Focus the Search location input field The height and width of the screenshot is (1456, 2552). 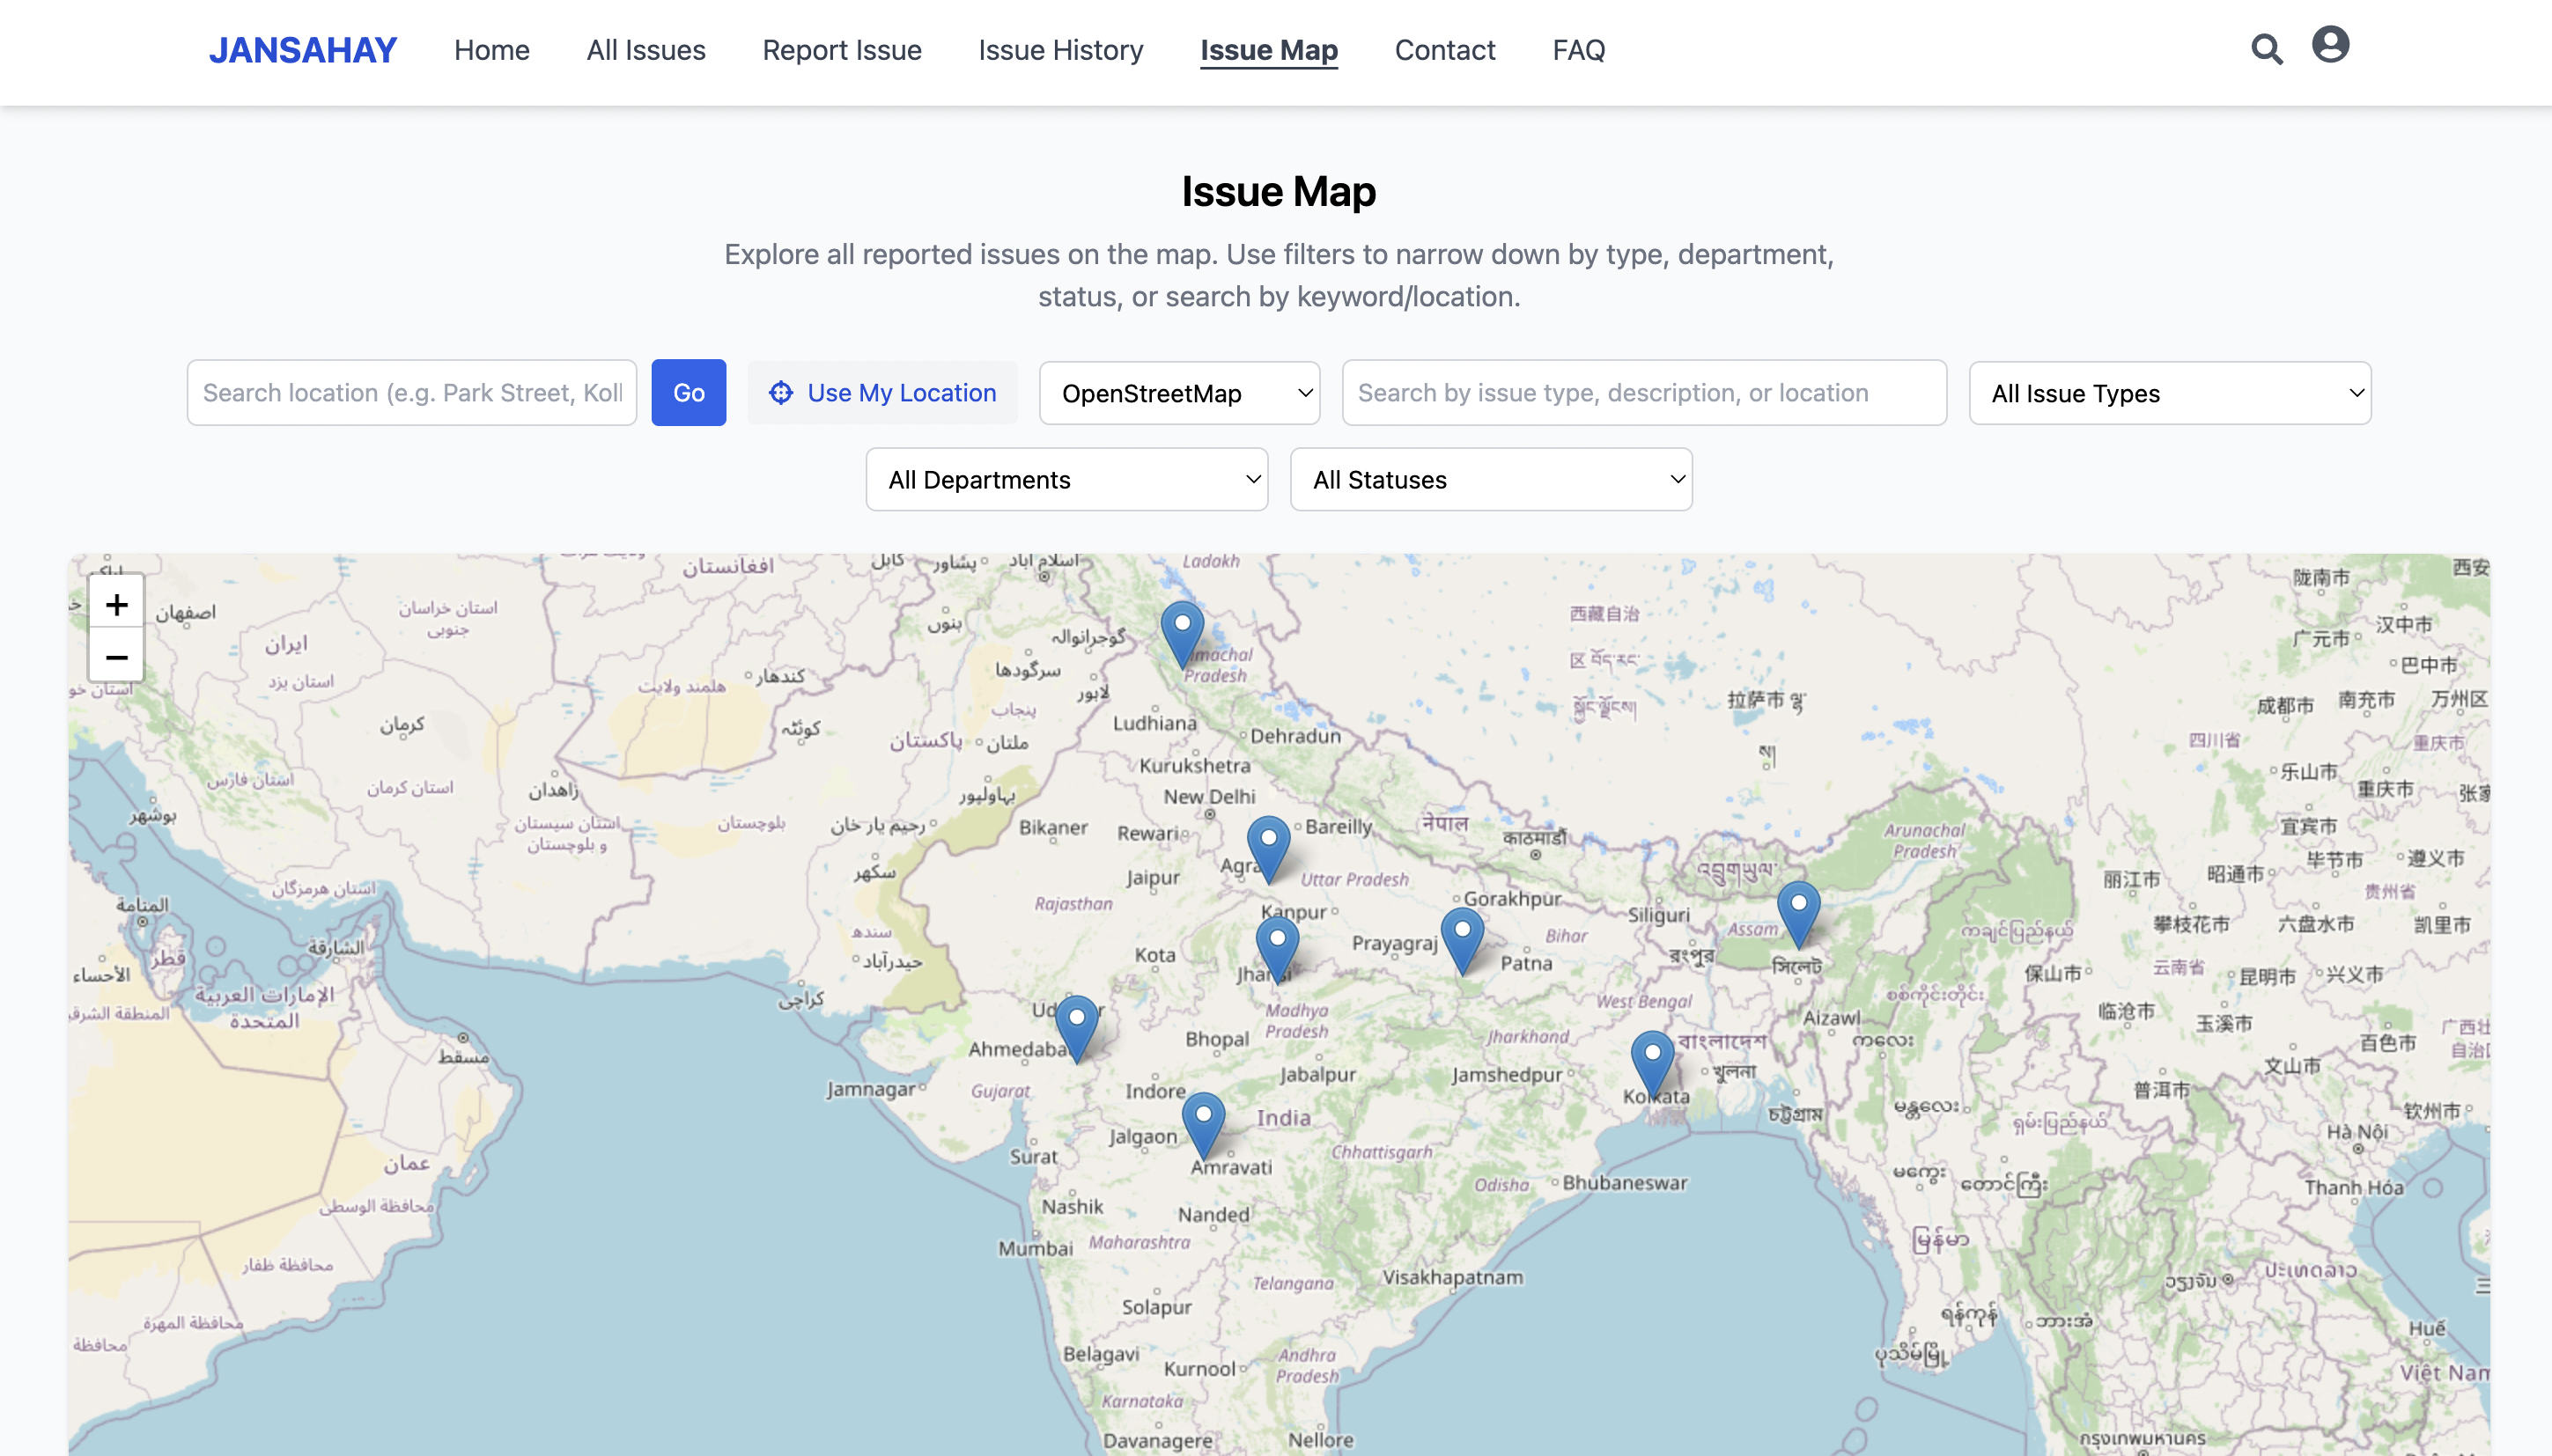coord(411,393)
